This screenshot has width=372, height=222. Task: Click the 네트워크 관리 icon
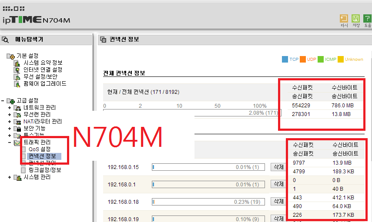tap(17, 108)
